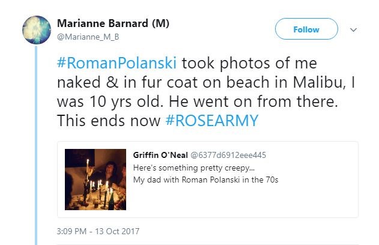The width and height of the screenshot is (379, 245).
Task: Open the candlelit dinner photo thumbnail
Action: [96, 180]
